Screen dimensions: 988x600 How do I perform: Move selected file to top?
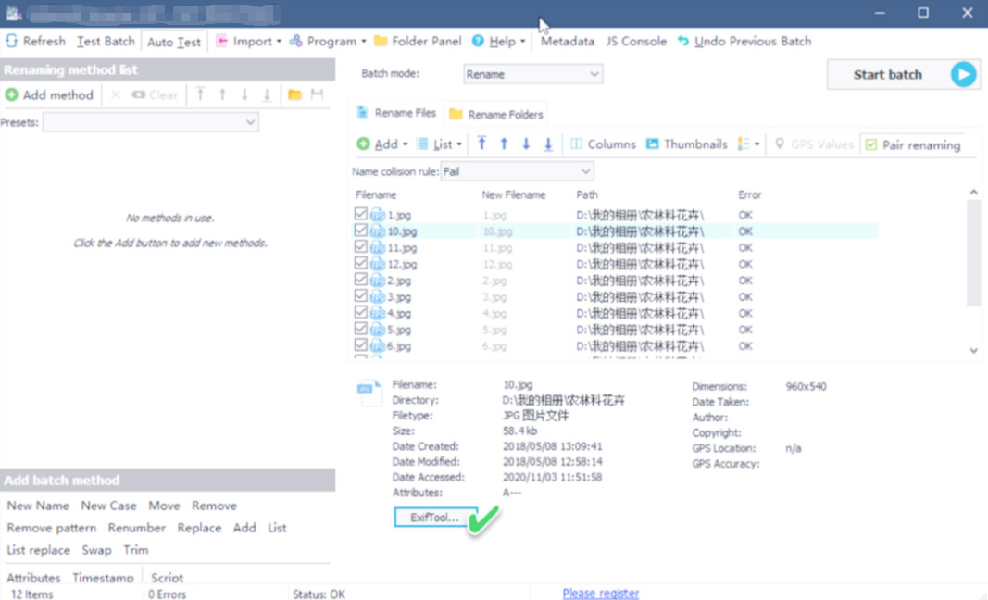click(482, 144)
